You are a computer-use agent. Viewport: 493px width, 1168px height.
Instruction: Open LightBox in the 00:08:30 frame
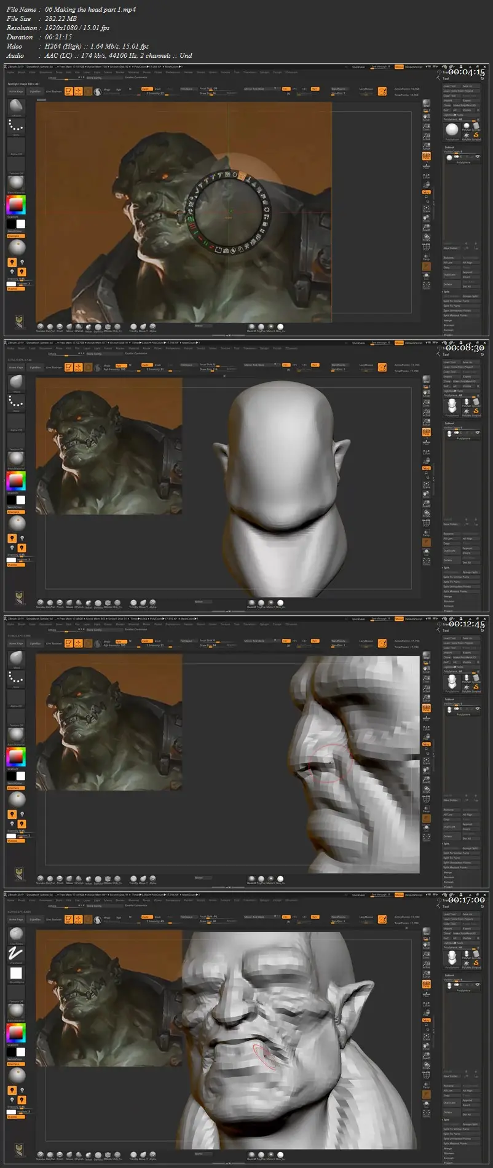tap(35, 368)
